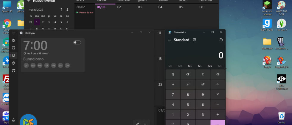The height and width of the screenshot is (125, 292).
Task: Open the Cestino recycle bin icon
Action: tap(281, 117)
